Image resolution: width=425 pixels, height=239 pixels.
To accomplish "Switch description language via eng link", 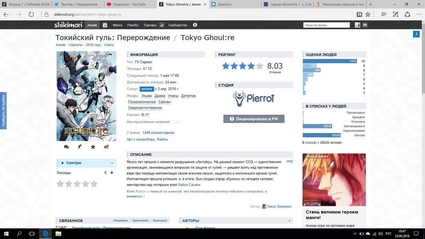I will [289, 161].
